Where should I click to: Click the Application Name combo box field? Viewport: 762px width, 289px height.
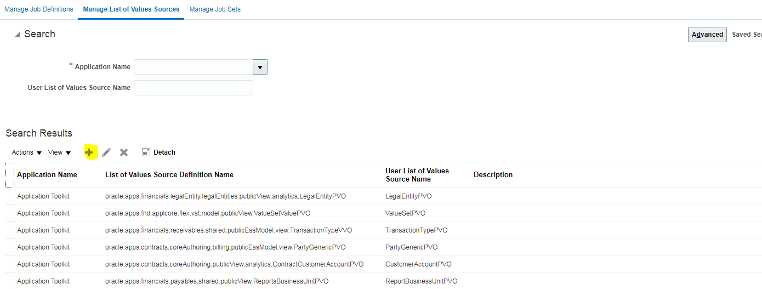[x=193, y=67]
